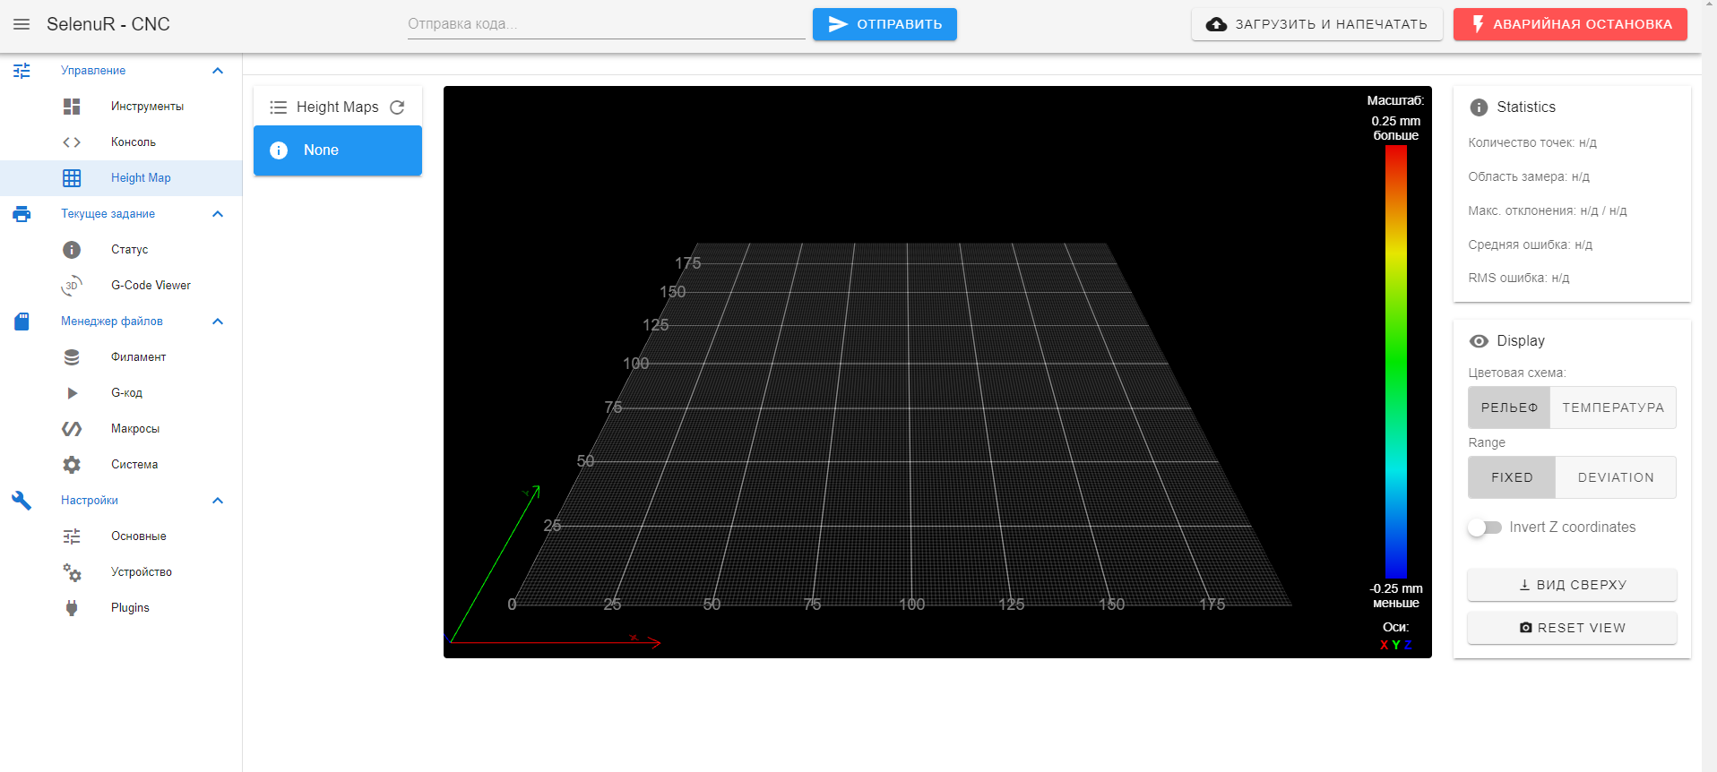The height and width of the screenshot is (772, 1717).
Task: Click the Устройство gears icon
Action: coord(72,572)
